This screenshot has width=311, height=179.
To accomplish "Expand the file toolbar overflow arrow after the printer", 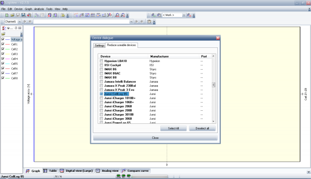I will (x=68, y=15).
